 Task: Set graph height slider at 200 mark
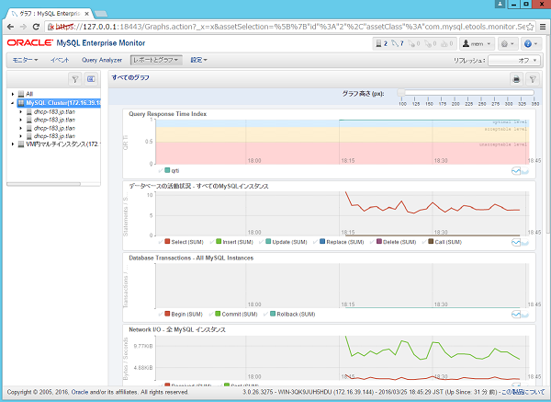click(455, 93)
